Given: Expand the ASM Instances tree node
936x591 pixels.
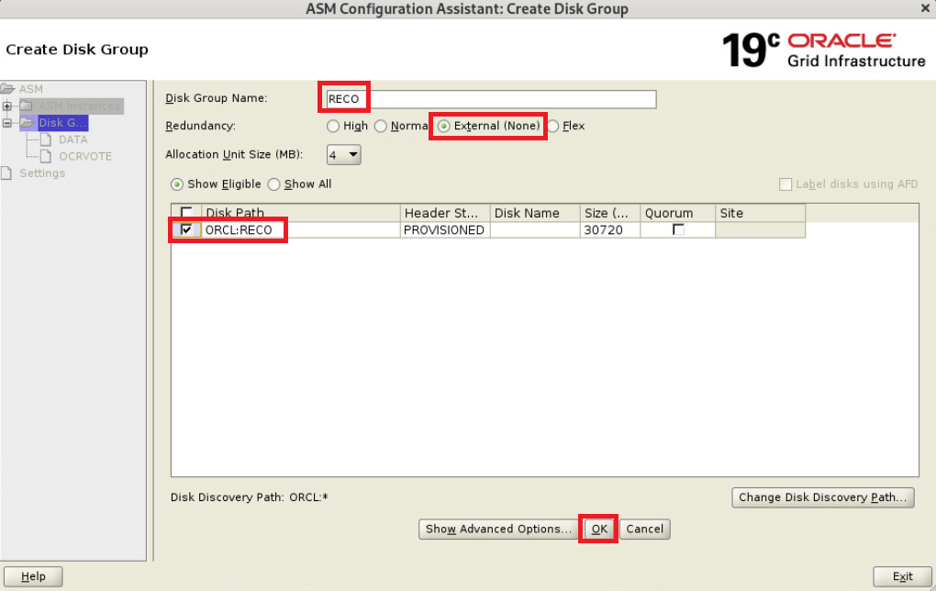Looking at the screenshot, I should [7, 106].
